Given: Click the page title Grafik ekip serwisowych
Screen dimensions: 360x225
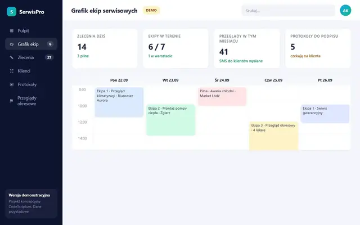Looking at the screenshot, I should click(x=104, y=11).
